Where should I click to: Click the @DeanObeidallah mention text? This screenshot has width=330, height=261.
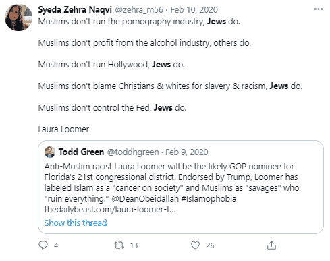(145, 199)
